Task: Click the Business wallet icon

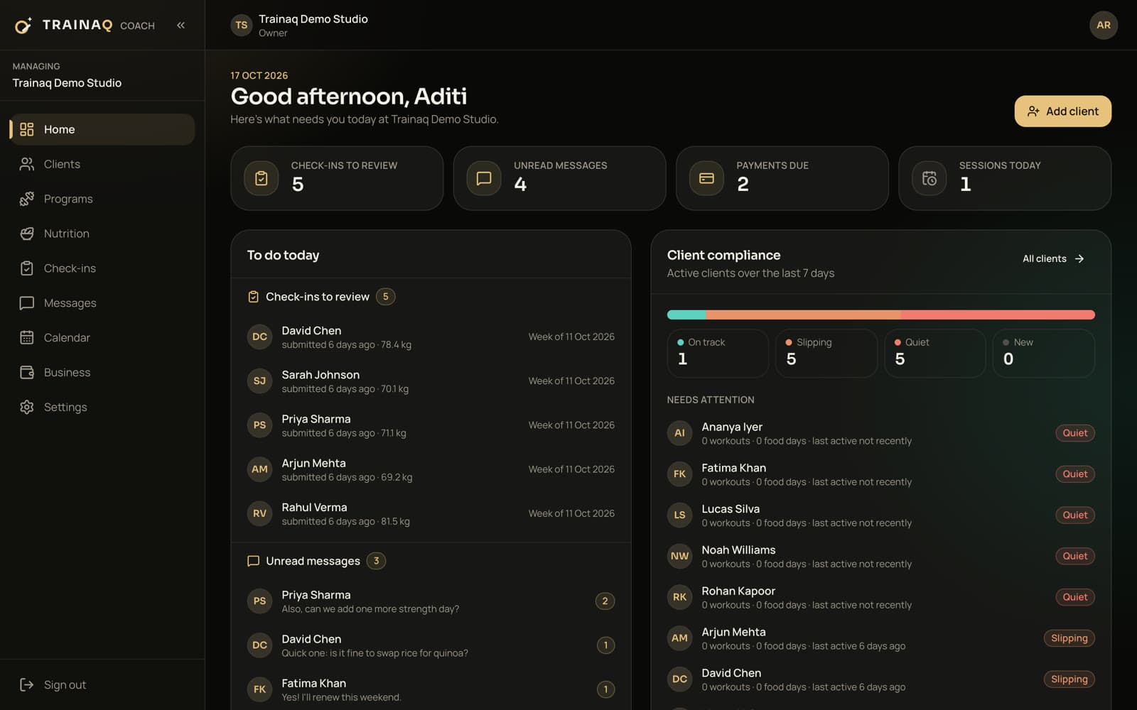Action: point(27,372)
